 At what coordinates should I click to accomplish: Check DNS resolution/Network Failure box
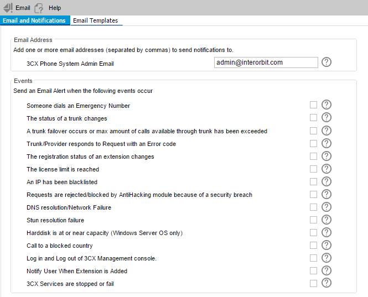[x=313, y=207]
